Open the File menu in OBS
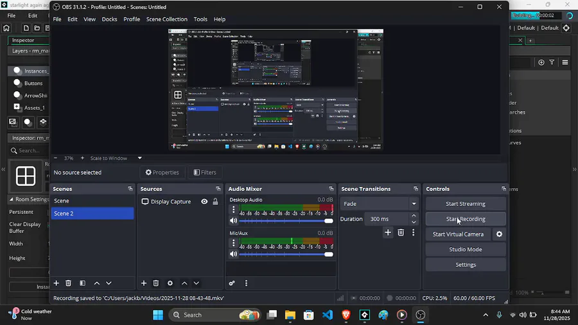 pos(57,19)
